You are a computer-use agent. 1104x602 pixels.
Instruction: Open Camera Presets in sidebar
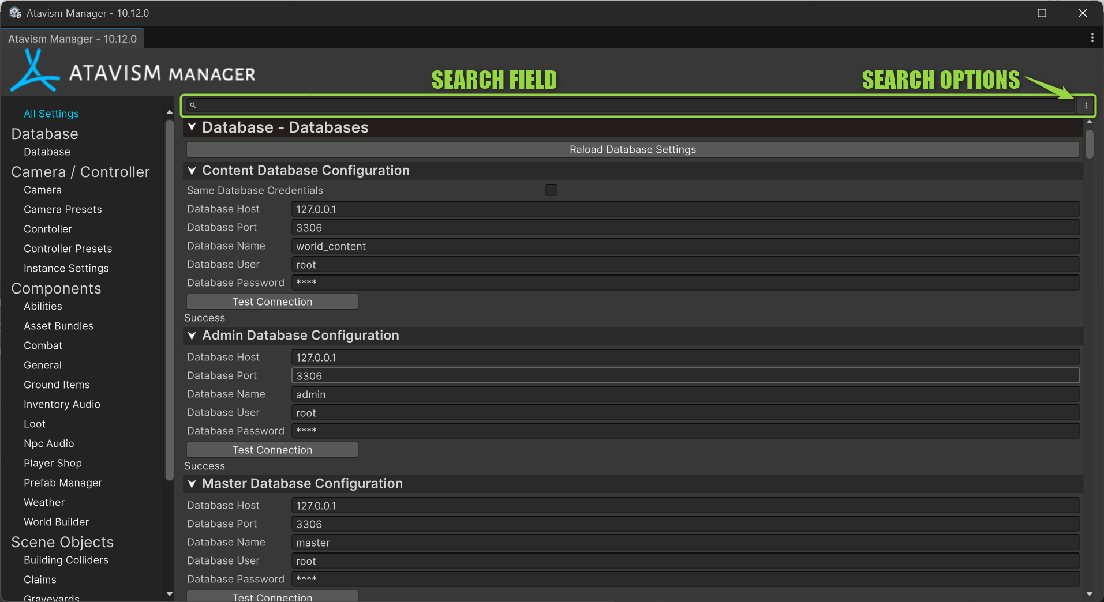click(x=63, y=209)
